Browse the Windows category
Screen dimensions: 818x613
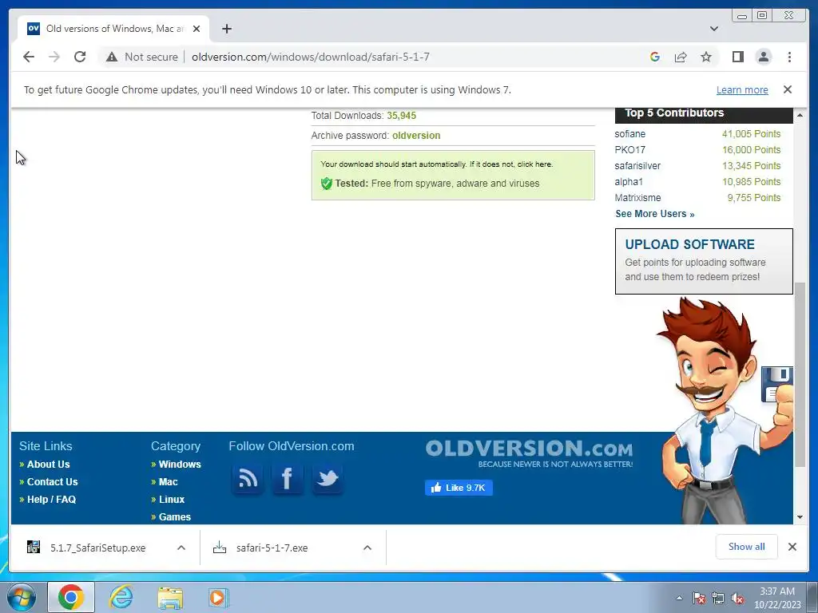click(x=180, y=464)
